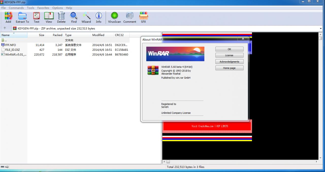Viewport: 325px width, 172px height.
Task: Click the horizontal scrollbar right arrow
Action: [316, 162]
